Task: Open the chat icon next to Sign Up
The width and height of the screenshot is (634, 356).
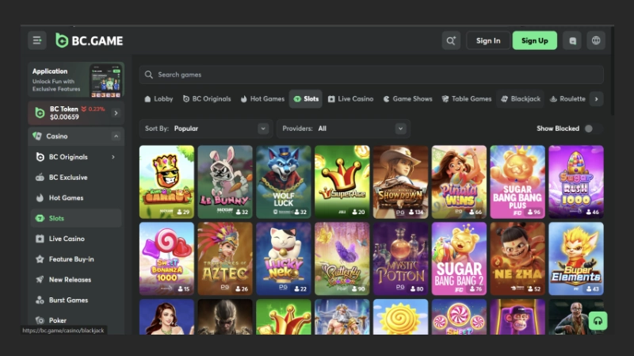Action: pyautogui.click(x=573, y=40)
